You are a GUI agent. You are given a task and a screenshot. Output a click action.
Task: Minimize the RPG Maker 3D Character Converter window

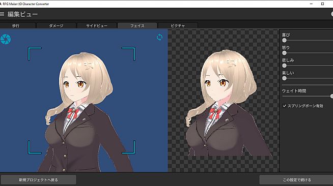(x=311, y=4)
